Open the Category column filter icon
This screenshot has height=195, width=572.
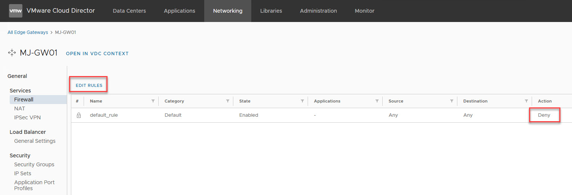227,101
